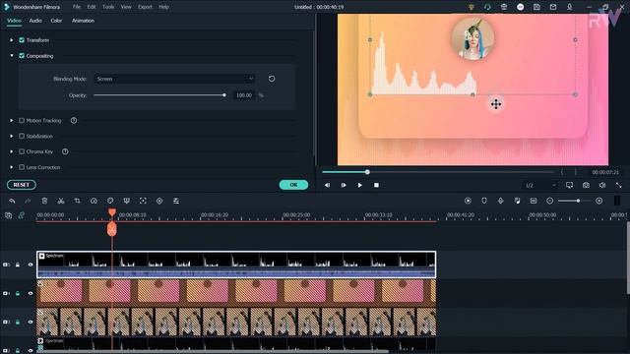Image resolution: width=630 pixels, height=354 pixels.
Task: Open the 1/2 preview quality dropdown
Action: (540, 185)
